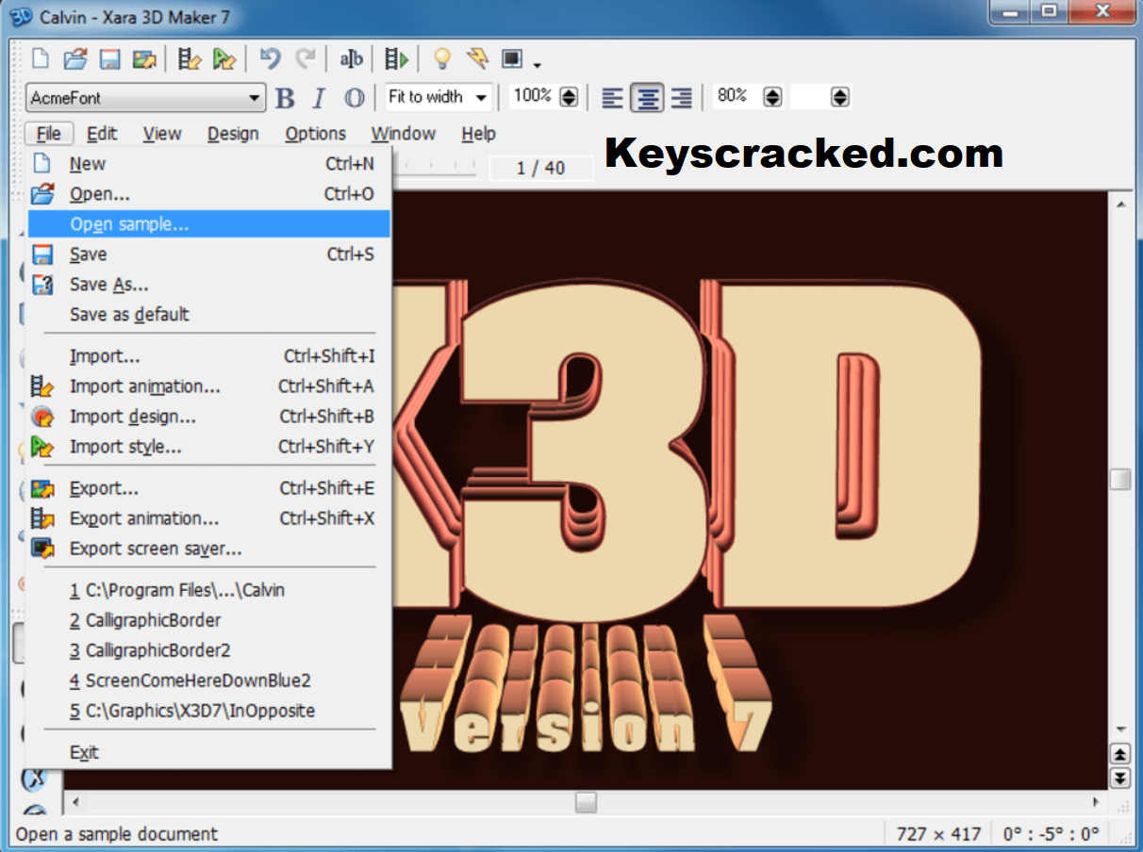Click the dark square display icon
The width and height of the screenshot is (1143, 852).
coord(512,58)
